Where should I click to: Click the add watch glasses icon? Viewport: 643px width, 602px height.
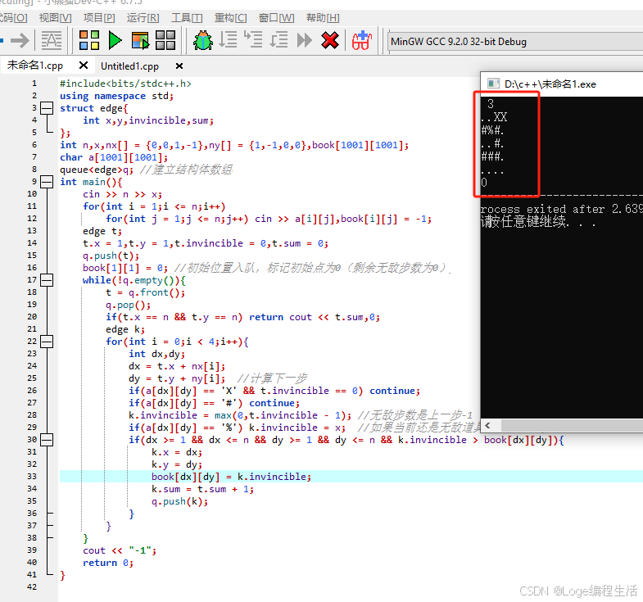click(362, 40)
